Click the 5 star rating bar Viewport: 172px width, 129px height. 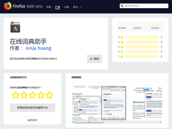point(142,37)
